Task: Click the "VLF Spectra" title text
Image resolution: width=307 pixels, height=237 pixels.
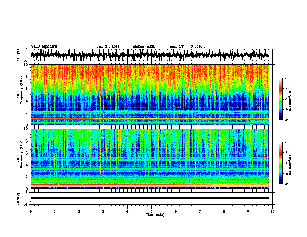Action: (44, 46)
